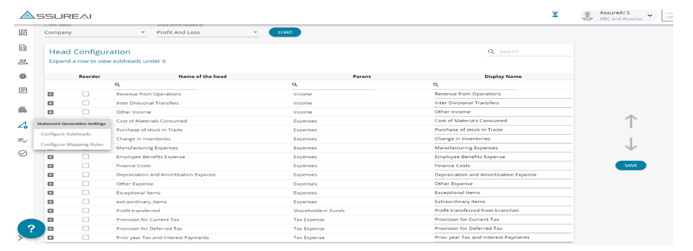The width and height of the screenshot is (693, 251).
Task: Edit the display name 'Profit transferred from branches'
Action: (x=503, y=210)
